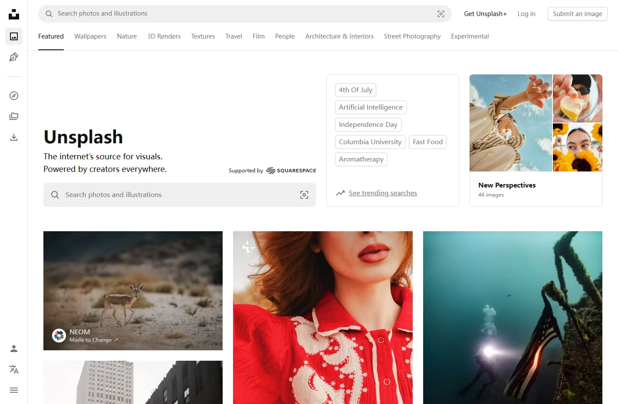
Task: Open the People category tab
Action: click(x=285, y=36)
